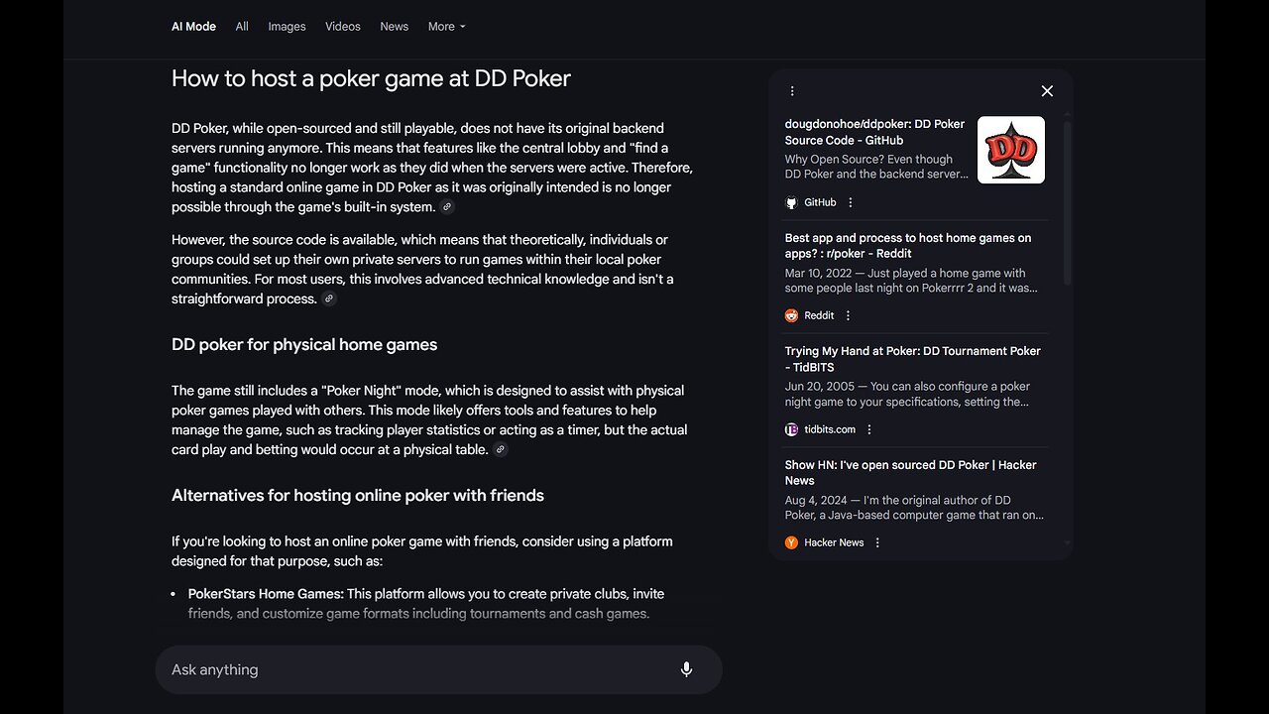Focus the "Ask anything" input field
Viewport: 1269px width, 714px height.
416,669
